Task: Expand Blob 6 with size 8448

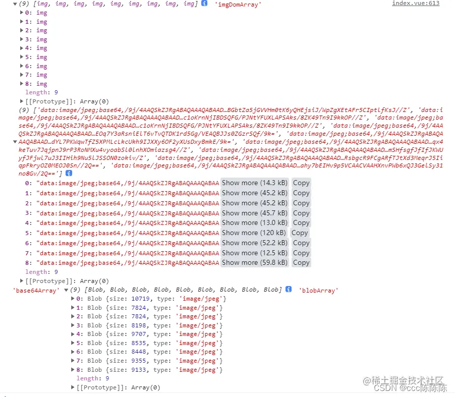Action: pyautogui.click(x=73, y=352)
